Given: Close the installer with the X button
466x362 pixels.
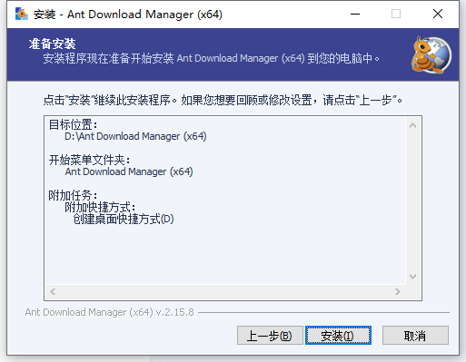Looking at the screenshot, I should 438,14.
